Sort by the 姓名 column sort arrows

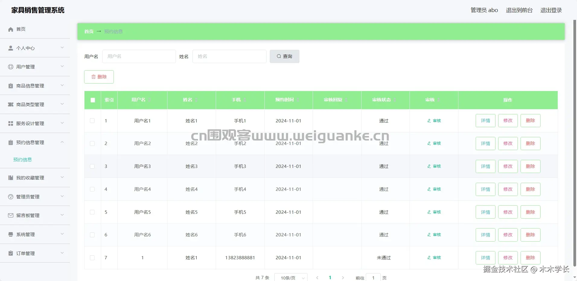point(196,100)
